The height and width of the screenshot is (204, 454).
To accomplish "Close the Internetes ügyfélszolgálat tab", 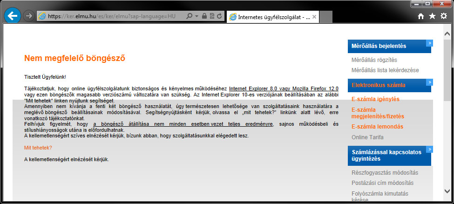I will tap(314, 17).
